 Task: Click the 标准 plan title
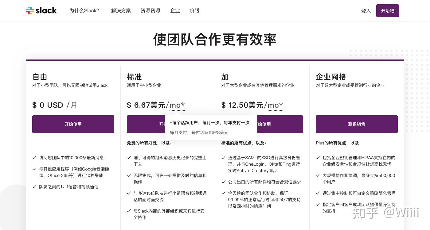(134, 77)
